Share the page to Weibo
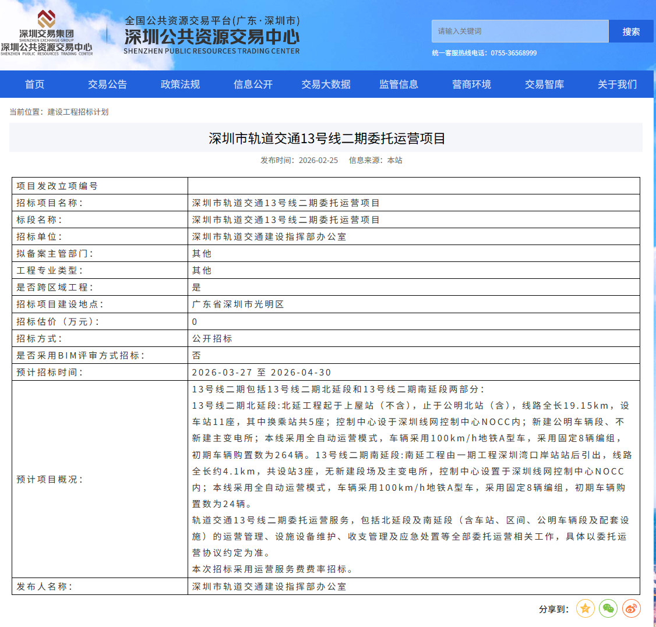The image size is (656, 627). pos(631,608)
